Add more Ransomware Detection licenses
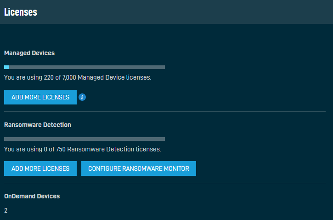Image resolution: width=333 pixels, height=220 pixels. point(40,168)
